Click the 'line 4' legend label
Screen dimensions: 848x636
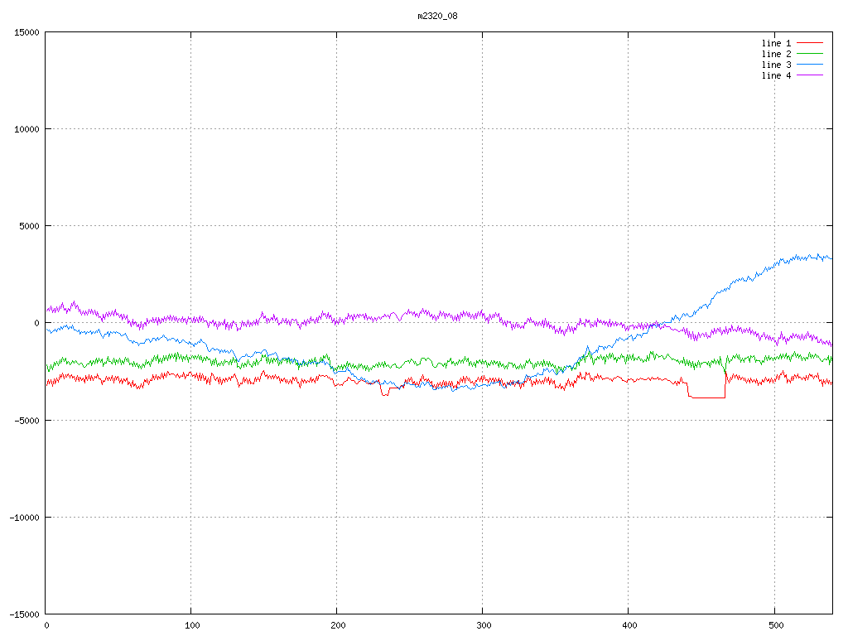(x=776, y=75)
